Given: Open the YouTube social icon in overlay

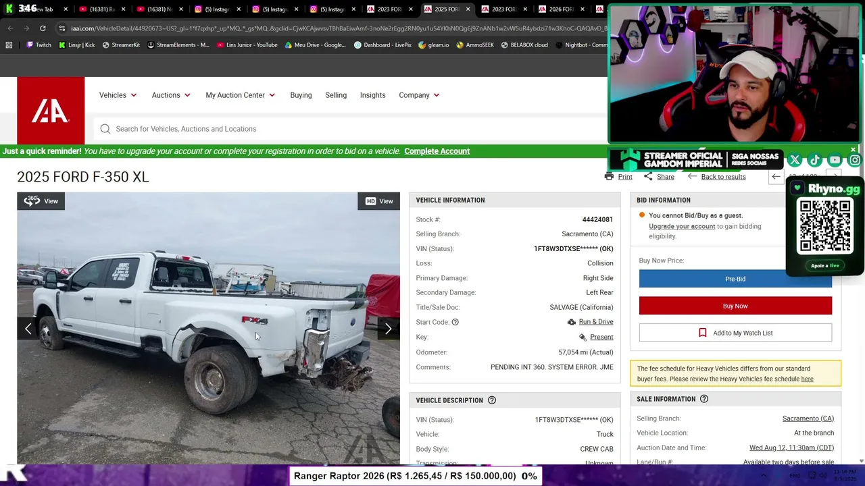Looking at the screenshot, I should (835, 160).
